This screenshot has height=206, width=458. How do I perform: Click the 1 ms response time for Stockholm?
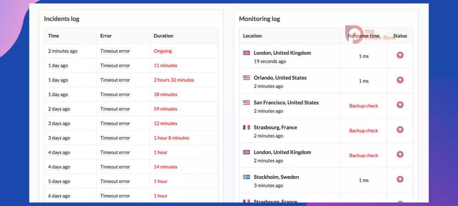point(364,180)
